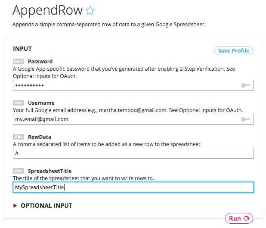Click the AppendRow page title

[48, 11]
